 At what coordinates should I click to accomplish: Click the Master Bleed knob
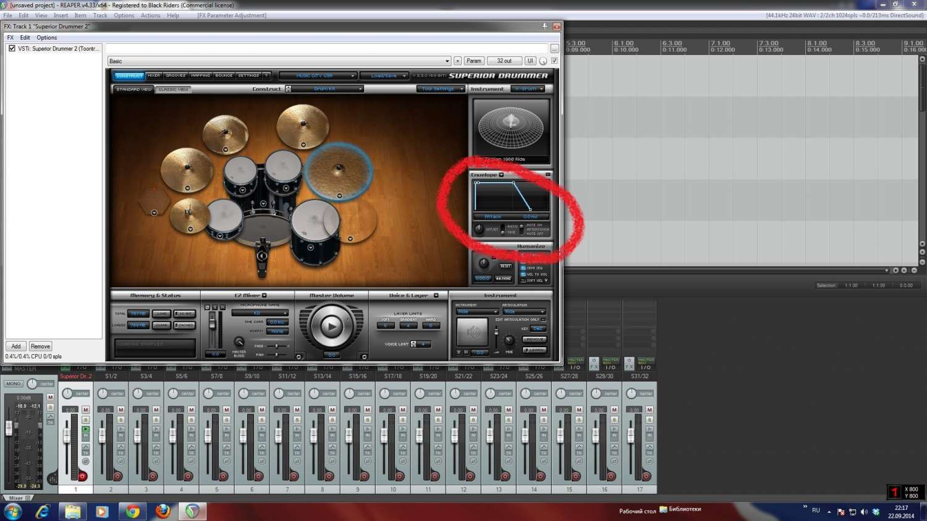pyautogui.click(x=239, y=342)
